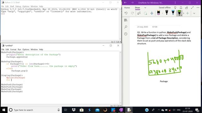Open Shell menu in Python Shell
The image size is (202, 113).
[x=12, y=6]
